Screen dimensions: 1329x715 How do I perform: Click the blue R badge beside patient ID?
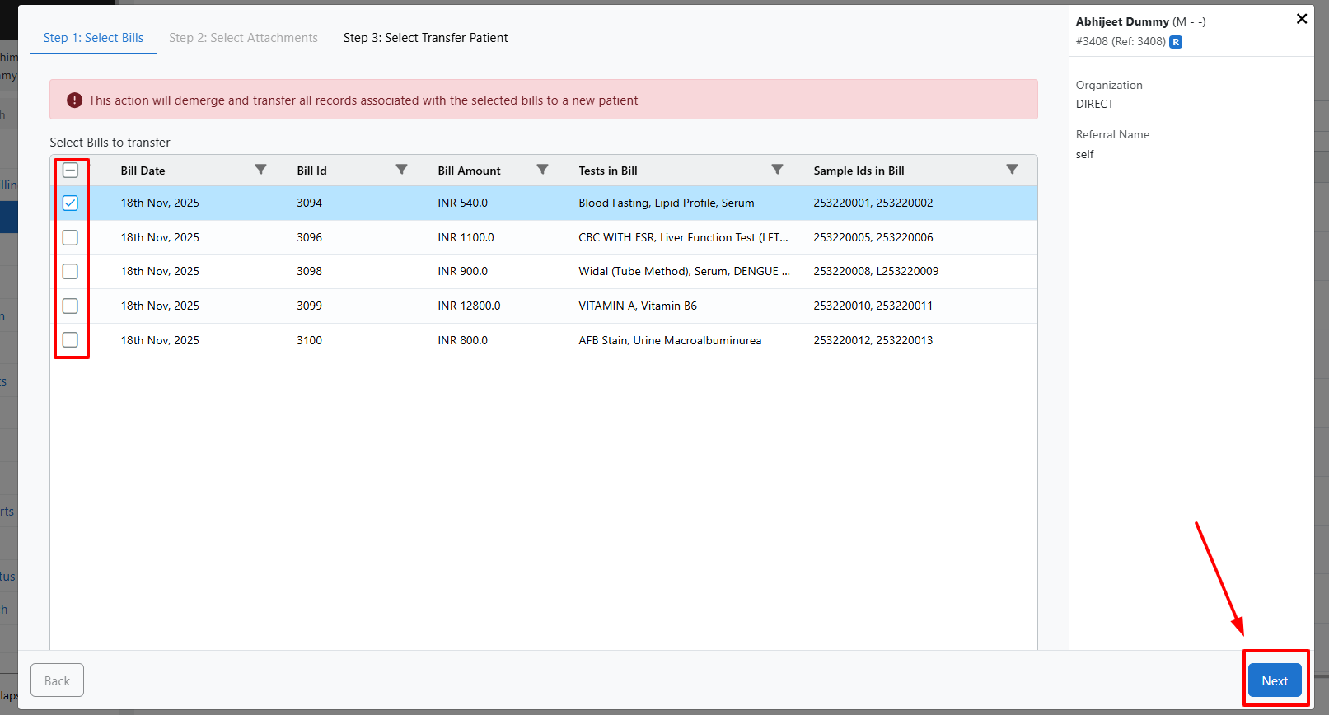point(1176,42)
